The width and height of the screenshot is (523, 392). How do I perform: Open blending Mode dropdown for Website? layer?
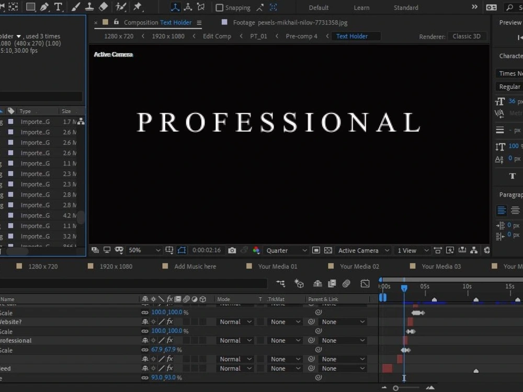pos(235,322)
